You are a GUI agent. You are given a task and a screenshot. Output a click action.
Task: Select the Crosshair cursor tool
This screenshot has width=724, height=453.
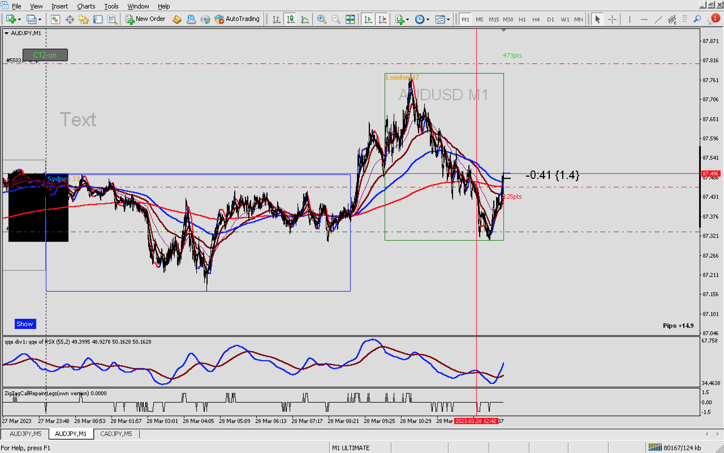pos(612,20)
